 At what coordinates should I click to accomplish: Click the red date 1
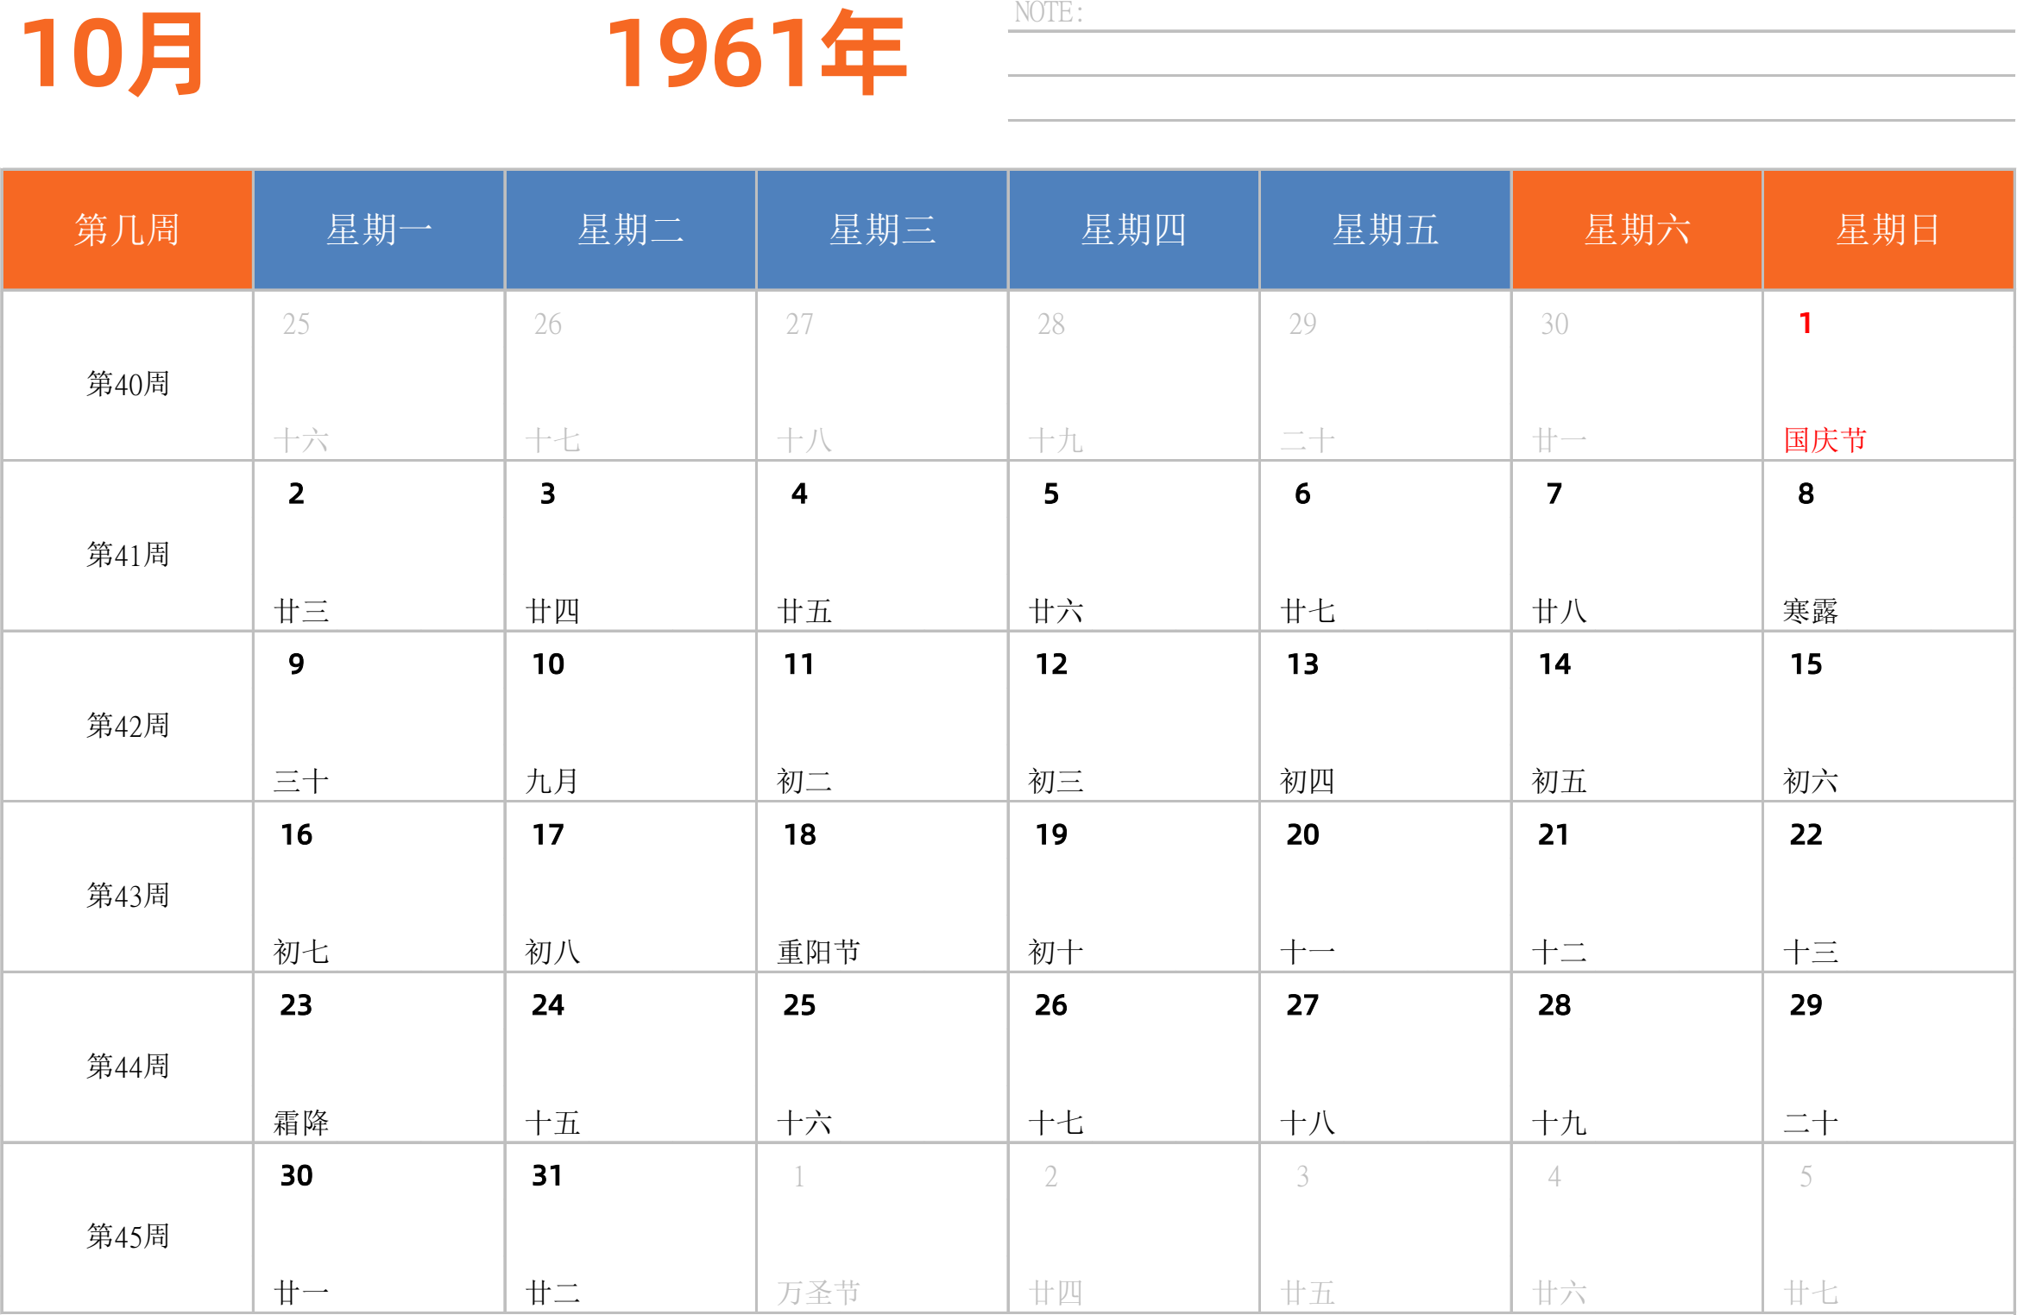1805,324
